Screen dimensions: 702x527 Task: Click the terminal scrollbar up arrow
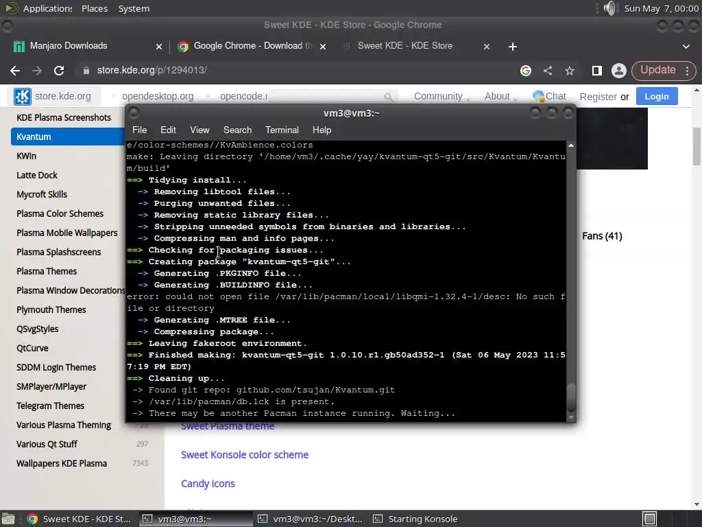click(x=571, y=145)
